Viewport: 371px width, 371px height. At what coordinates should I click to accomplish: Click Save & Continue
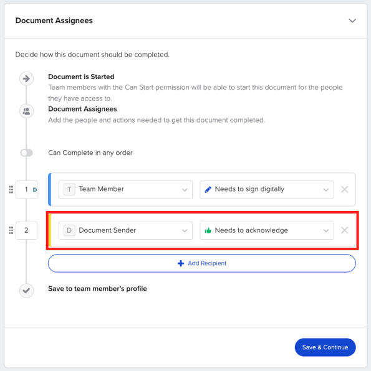tap(325, 347)
